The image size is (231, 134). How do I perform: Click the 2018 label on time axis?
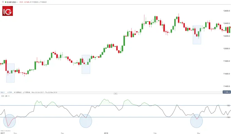[106, 133]
